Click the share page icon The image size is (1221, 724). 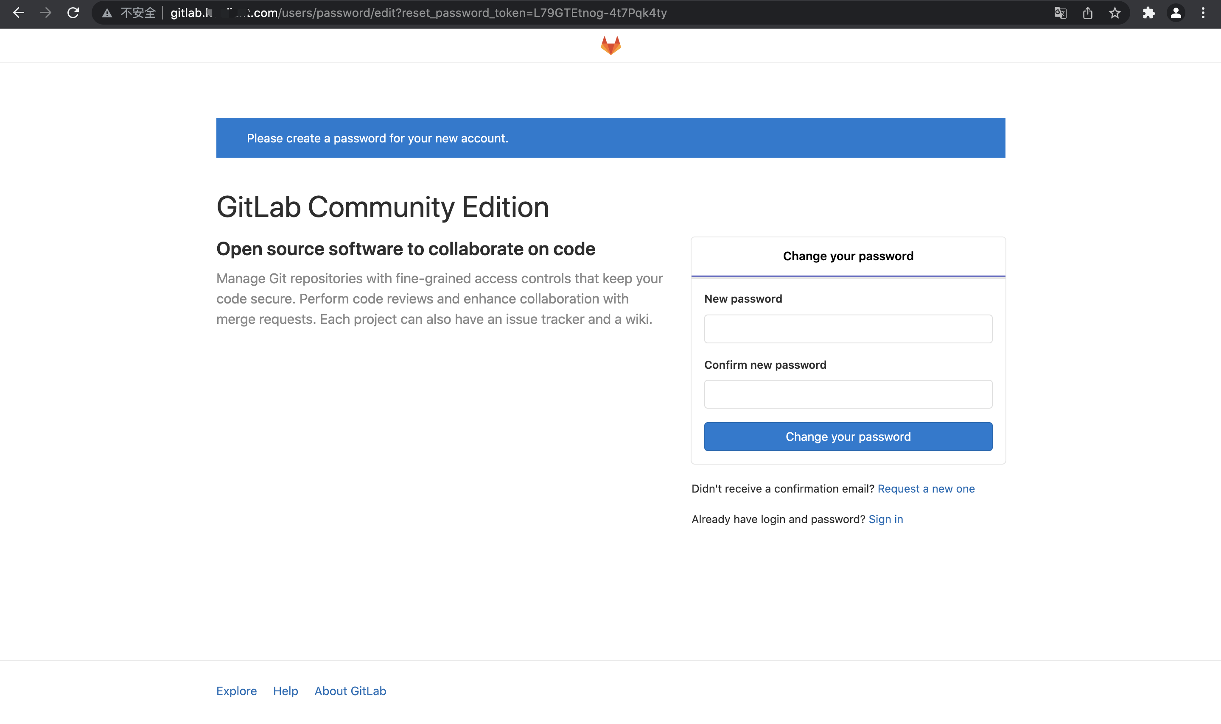pos(1087,13)
